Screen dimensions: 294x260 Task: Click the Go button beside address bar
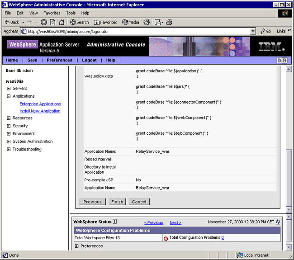[266, 31]
